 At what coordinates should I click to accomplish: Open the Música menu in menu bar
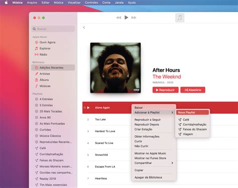click(18, 3)
